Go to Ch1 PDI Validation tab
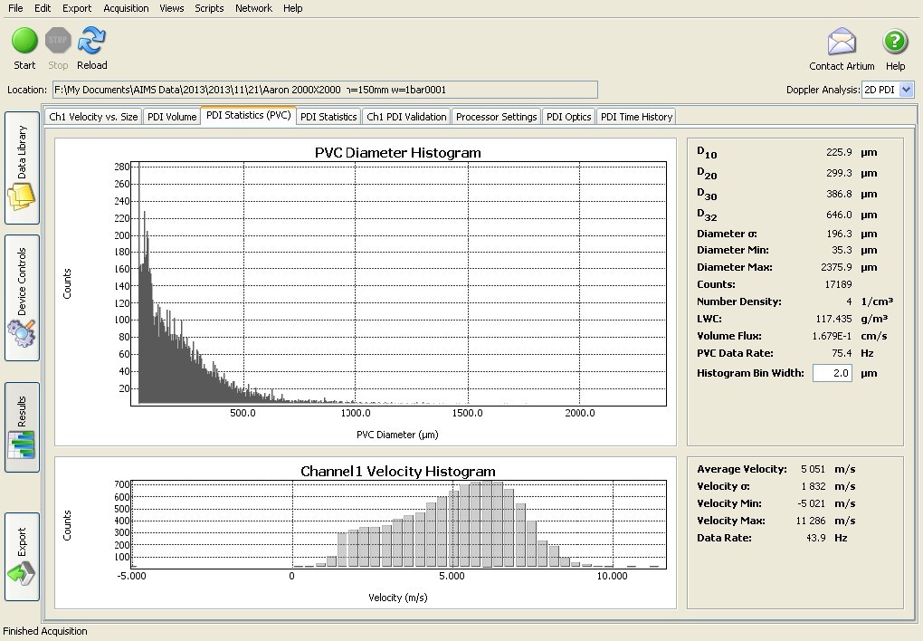Image resolution: width=923 pixels, height=641 pixels. [406, 117]
